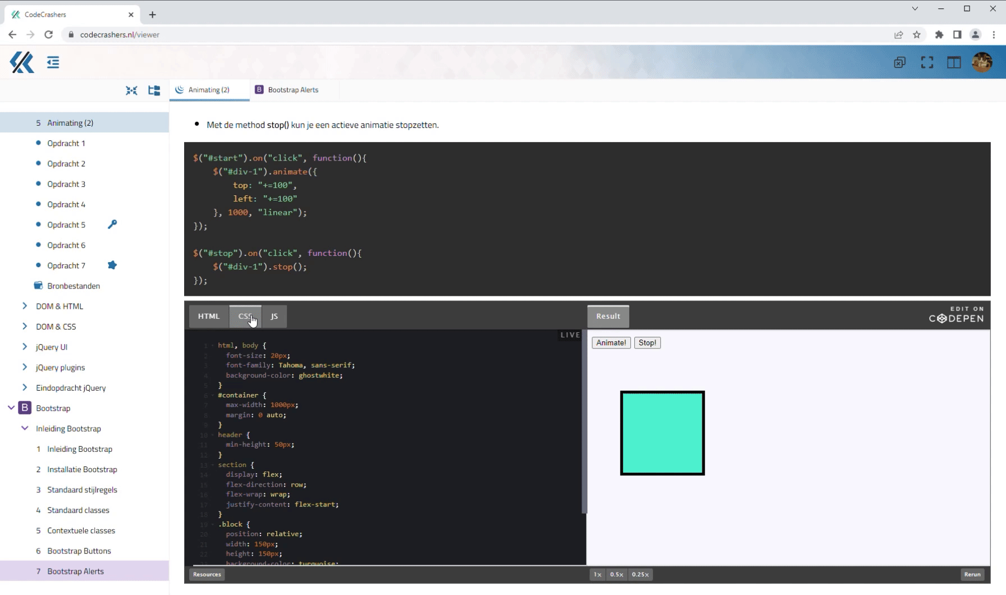Click the Rerun button in CodePen
1006x595 pixels.
click(972, 574)
